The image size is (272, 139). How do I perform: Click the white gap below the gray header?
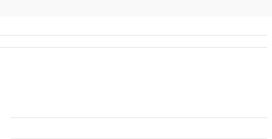136,26
